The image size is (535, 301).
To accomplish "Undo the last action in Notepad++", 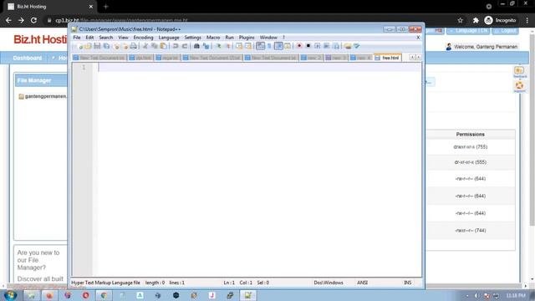I will tap(176, 46).
